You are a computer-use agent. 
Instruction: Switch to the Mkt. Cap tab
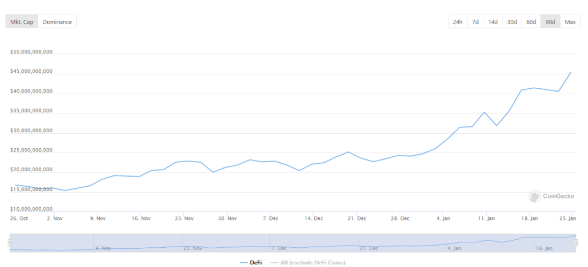coord(22,22)
